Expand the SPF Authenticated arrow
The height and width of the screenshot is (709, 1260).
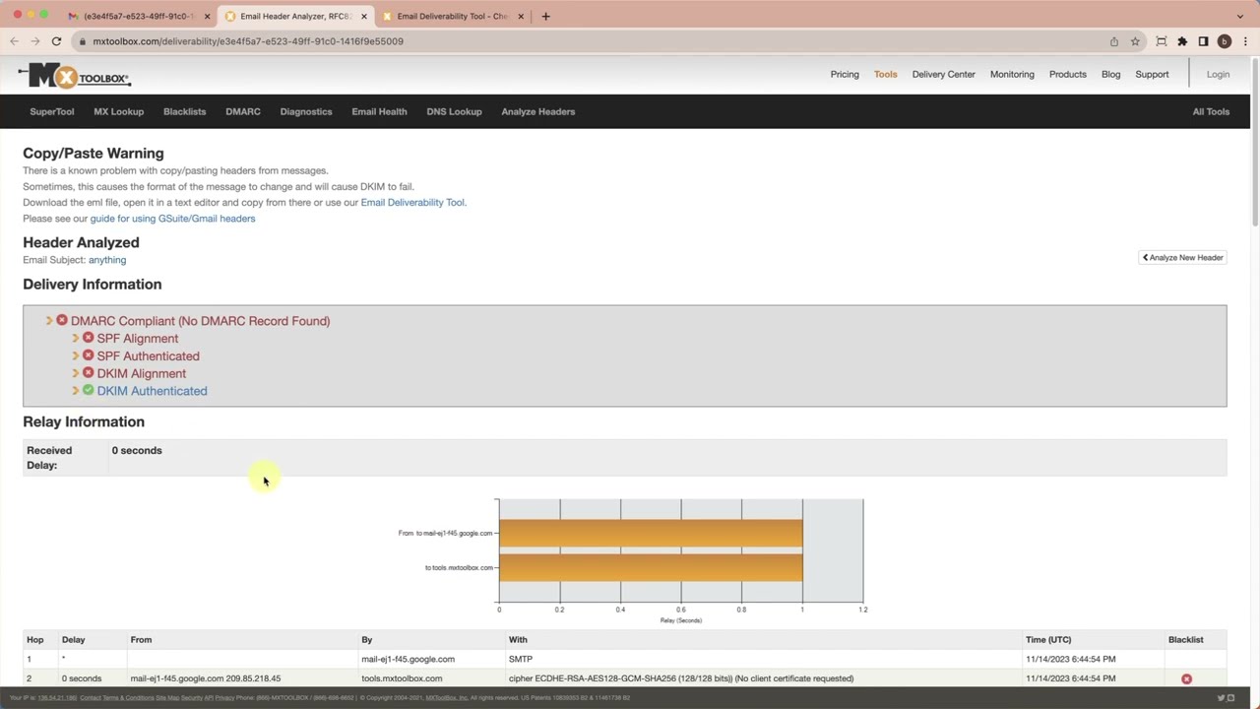pos(75,355)
